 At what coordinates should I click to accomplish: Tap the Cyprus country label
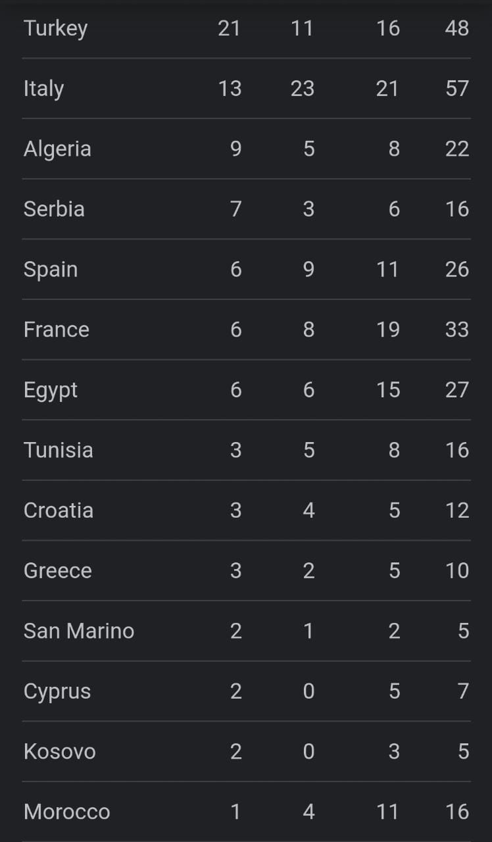point(57,691)
